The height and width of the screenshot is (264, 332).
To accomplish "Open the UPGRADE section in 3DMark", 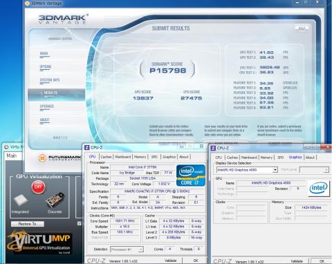I will pos(46,106).
